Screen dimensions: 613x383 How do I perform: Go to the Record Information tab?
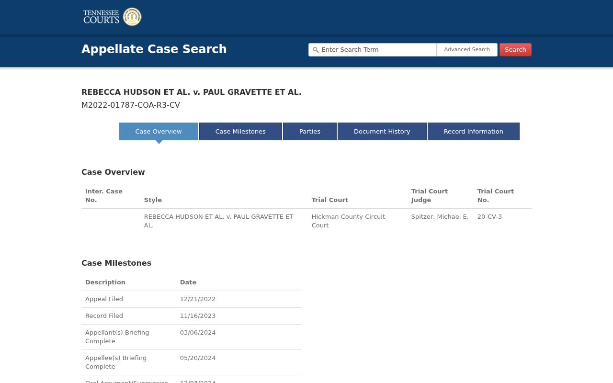pos(474,132)
